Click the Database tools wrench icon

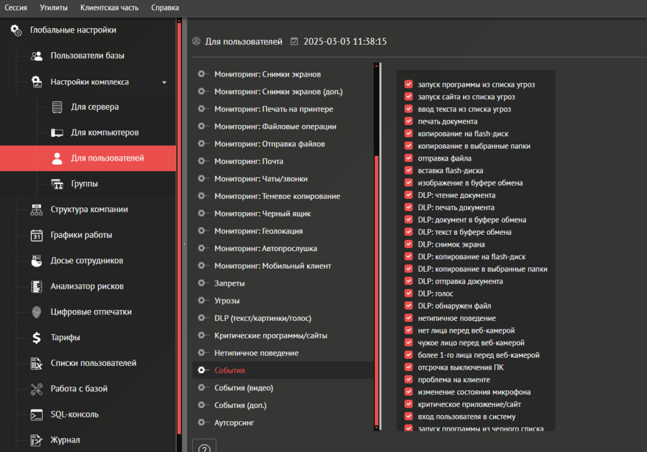[x=37, y=389]
